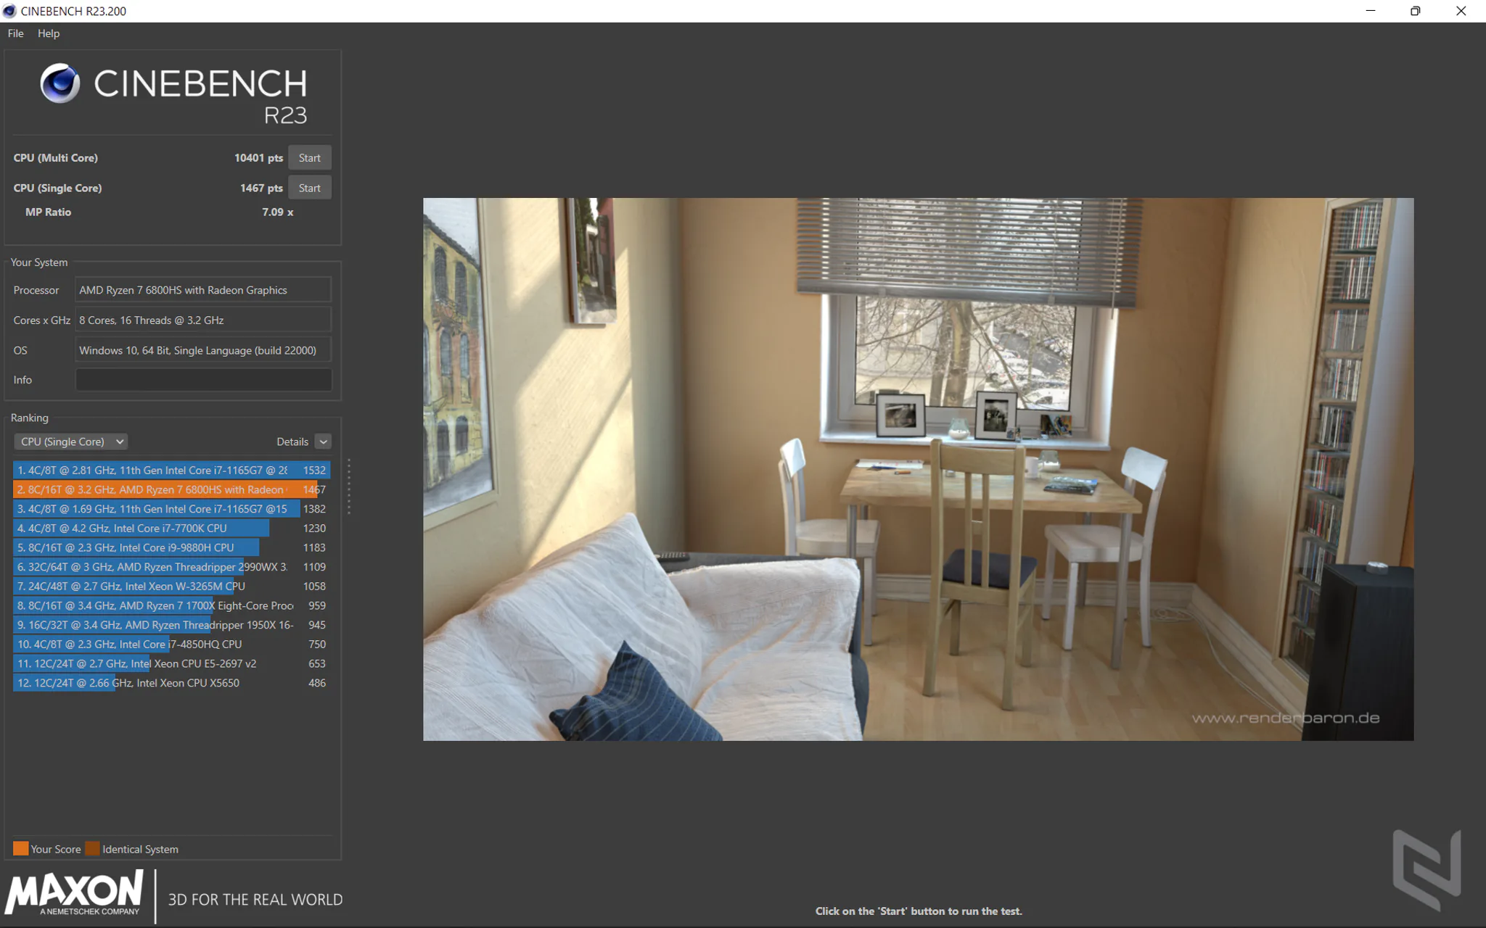Open the Help menu

coord(49,33)
